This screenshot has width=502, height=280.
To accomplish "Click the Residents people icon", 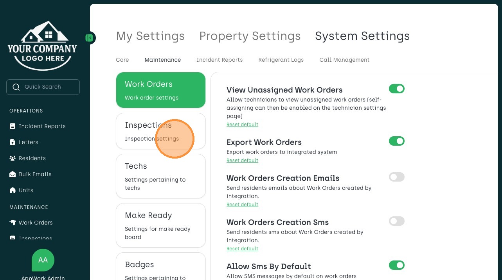I will [x=12, y=158].
